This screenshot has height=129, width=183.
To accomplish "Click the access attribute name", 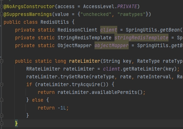I will (x=66, y=6).
